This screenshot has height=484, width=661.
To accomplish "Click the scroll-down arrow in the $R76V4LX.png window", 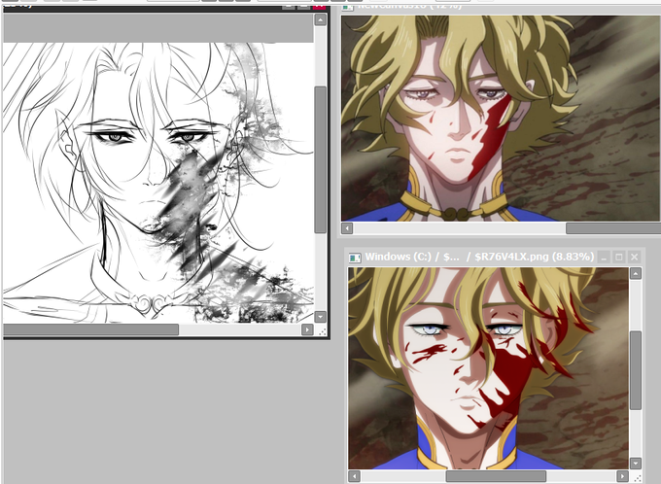I will pyautogui.click(x=636, y=464).
